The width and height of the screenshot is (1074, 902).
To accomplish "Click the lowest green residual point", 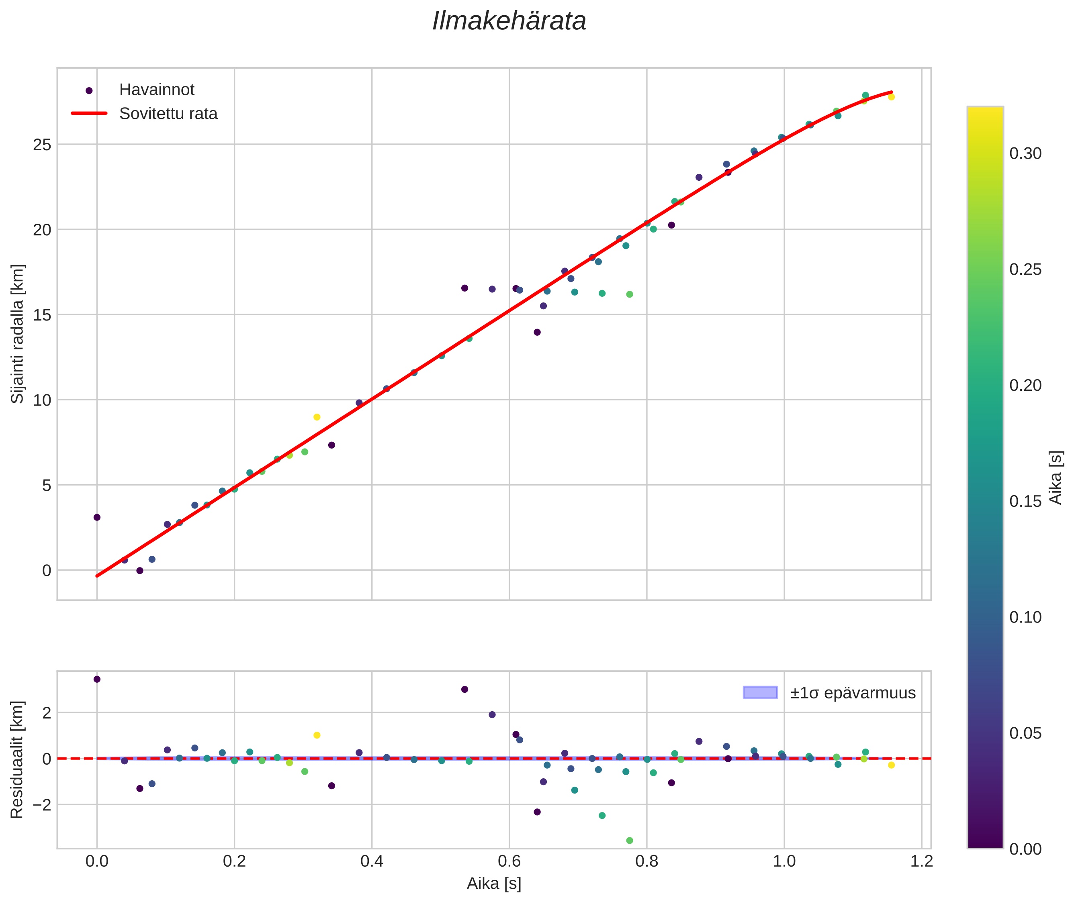I will pos(629,841).
